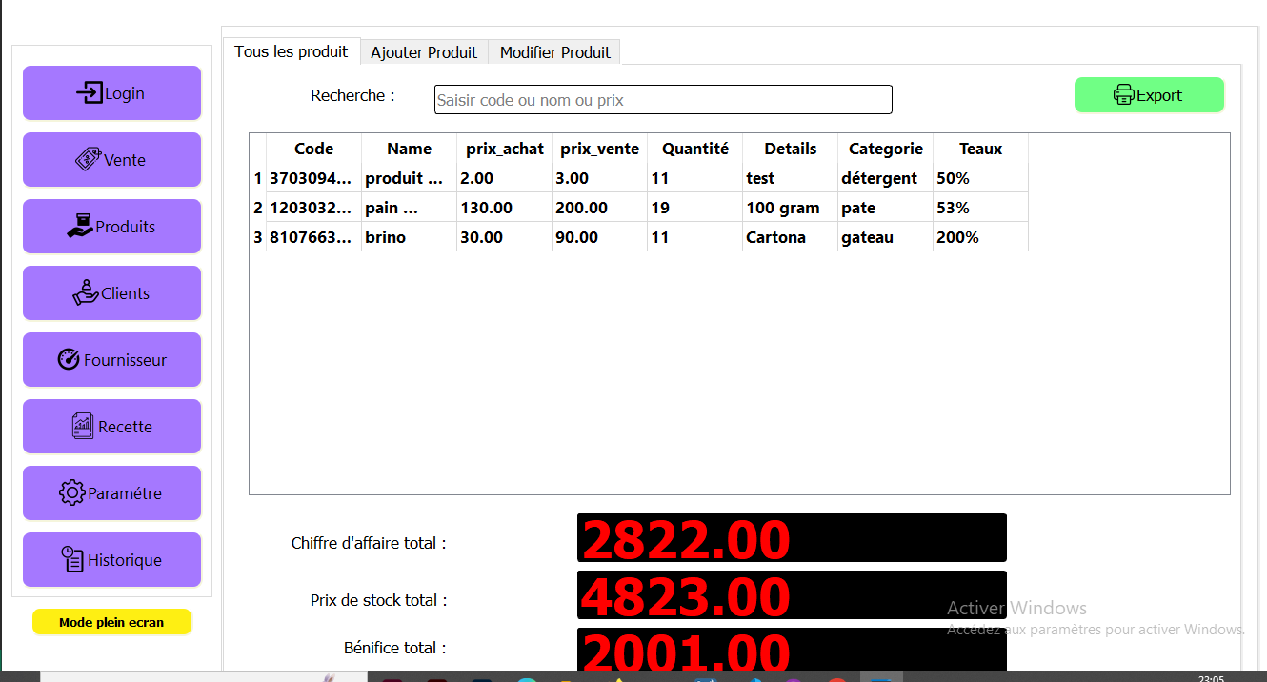Select the Vente price-tag icon
Viewport: 1267px width, 682px height.
[89, 159]
